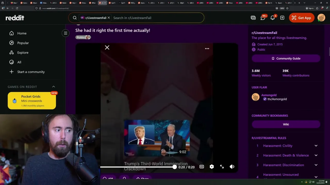Screen dimensions: 330x185
Task: Open the r/LivestreamFail community title
Action: coord(264,33)
